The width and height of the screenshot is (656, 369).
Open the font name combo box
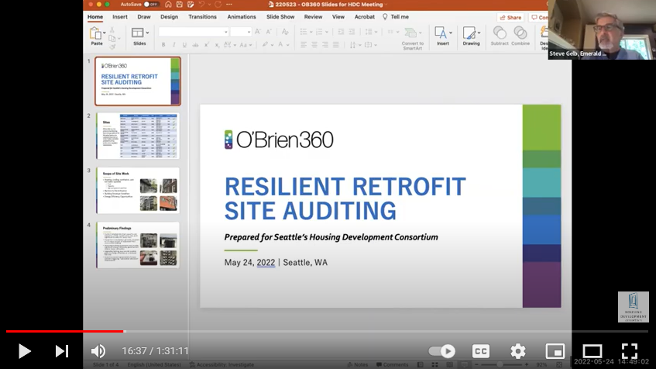194,32
